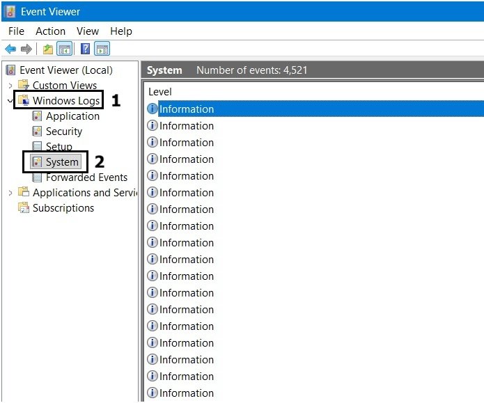Click info icon of the highlighted Information event
Image resolution: width=484 pixels, height=403 pixels.
(153, 109)
